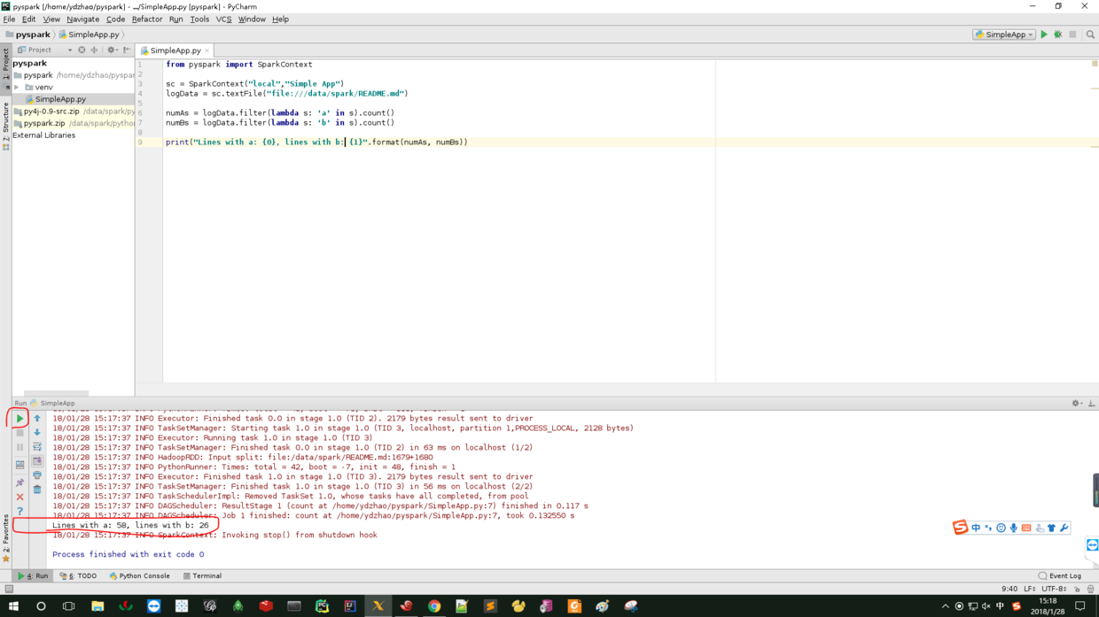Show hidden system tray icons chevron
The width and height of the screenshot is (1099, 617).
tap(945, 606)
